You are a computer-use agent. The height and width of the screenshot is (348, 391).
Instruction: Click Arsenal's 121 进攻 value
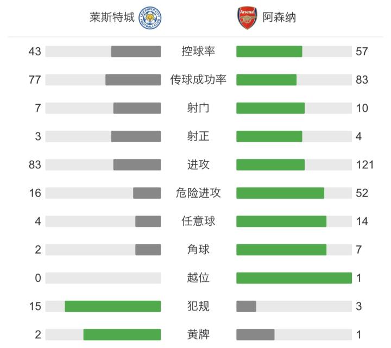[x=365, y=164]
